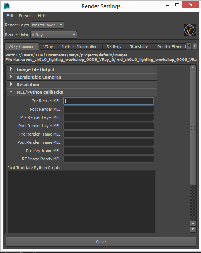Click the Close button at bottom
This screenshot has height=253, width=201.
click(101, 242)
